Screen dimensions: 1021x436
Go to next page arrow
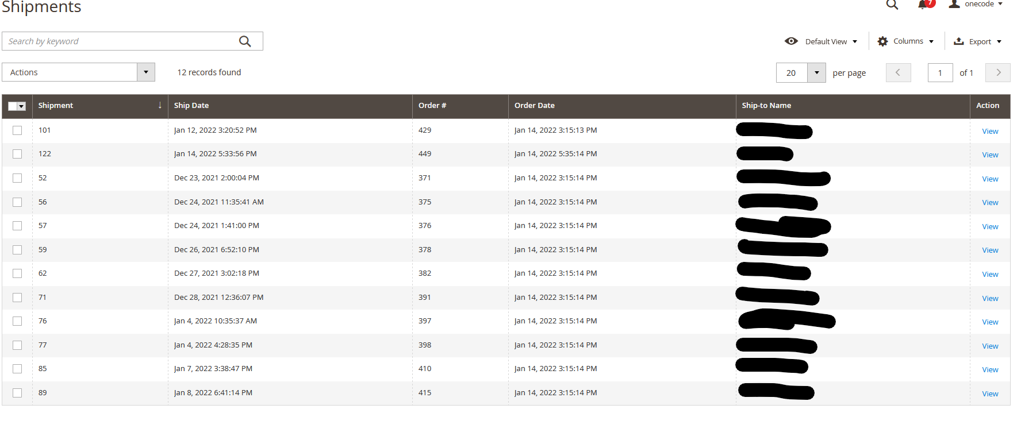998,73
